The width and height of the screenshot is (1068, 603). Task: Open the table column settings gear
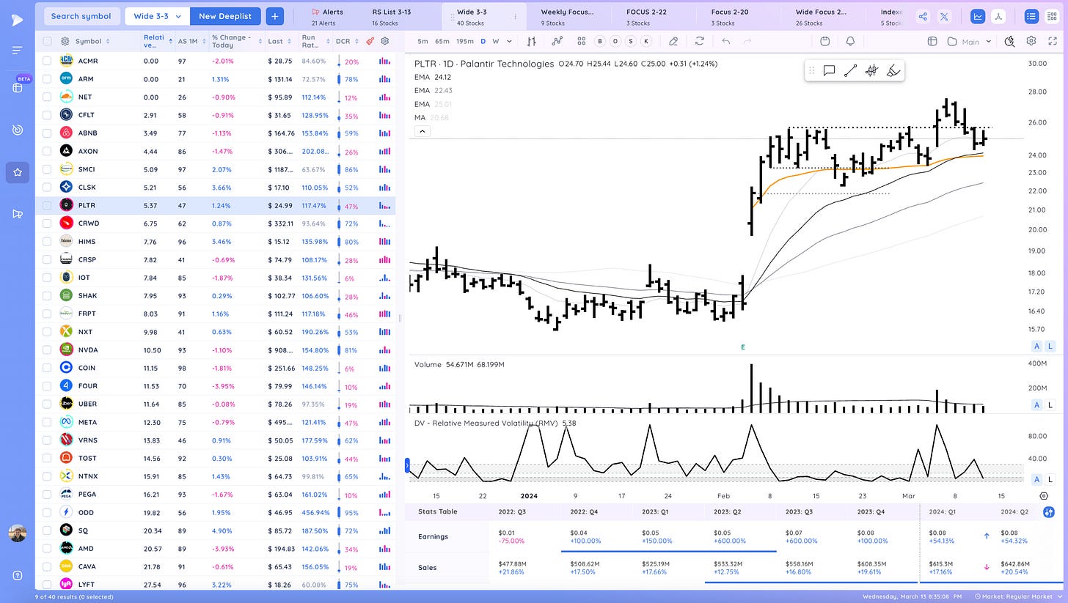coord(385,42)
